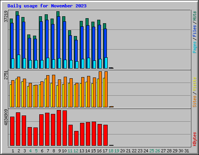Click green weekend day 19 label

pos(117,151)
